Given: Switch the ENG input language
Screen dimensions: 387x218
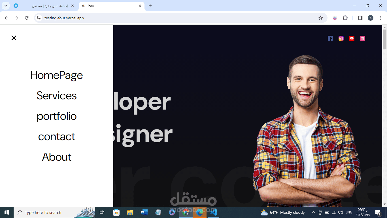Looking at the screenshot, I should pyautogui.click(x=349, y=212).
